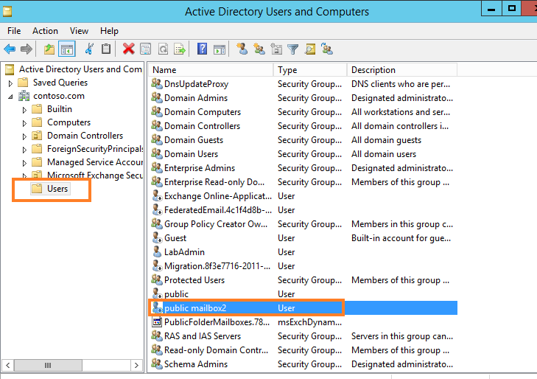Viewport: 537px width, 379px height.
Task: Open filter options funnel icon
Action: click(x=293, y=49)
